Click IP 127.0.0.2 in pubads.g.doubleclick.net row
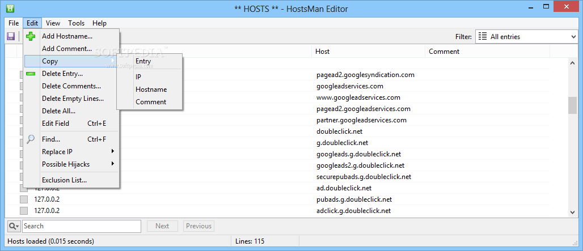This screenshot has width=583, height=251. 47,199
